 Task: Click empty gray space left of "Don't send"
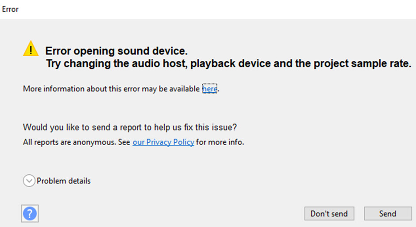point(177,214)
